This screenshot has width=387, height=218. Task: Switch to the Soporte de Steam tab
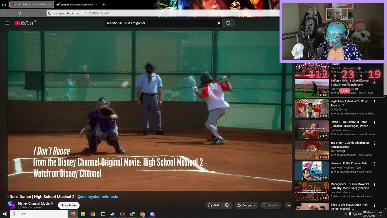click(x=76, y=5)
